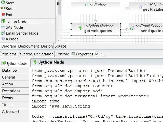Open the Declaration view tab

coord(44,54)
